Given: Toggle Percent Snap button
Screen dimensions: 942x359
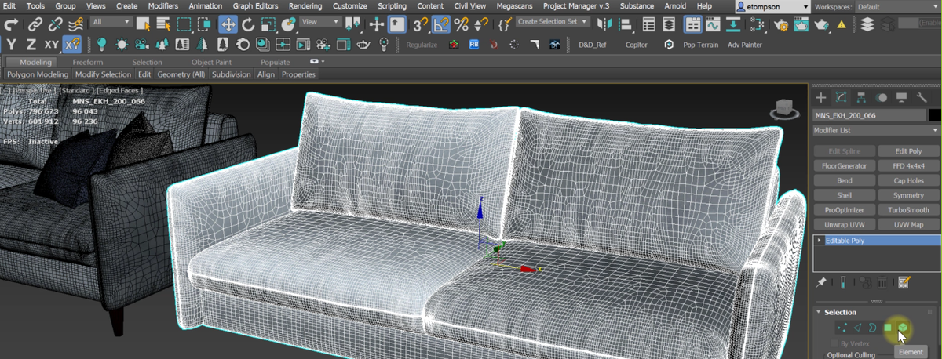Looking at the screenshot, I should [461, 24].
